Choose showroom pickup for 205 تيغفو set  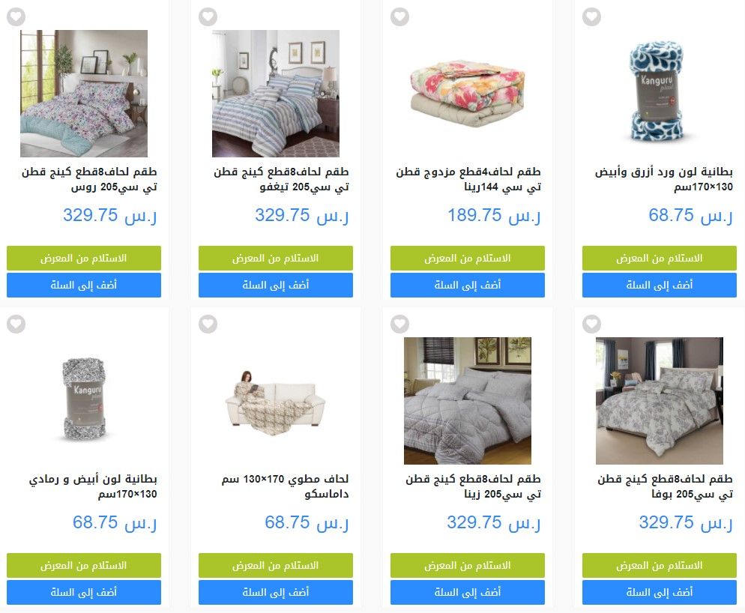(x=276, y=258)
